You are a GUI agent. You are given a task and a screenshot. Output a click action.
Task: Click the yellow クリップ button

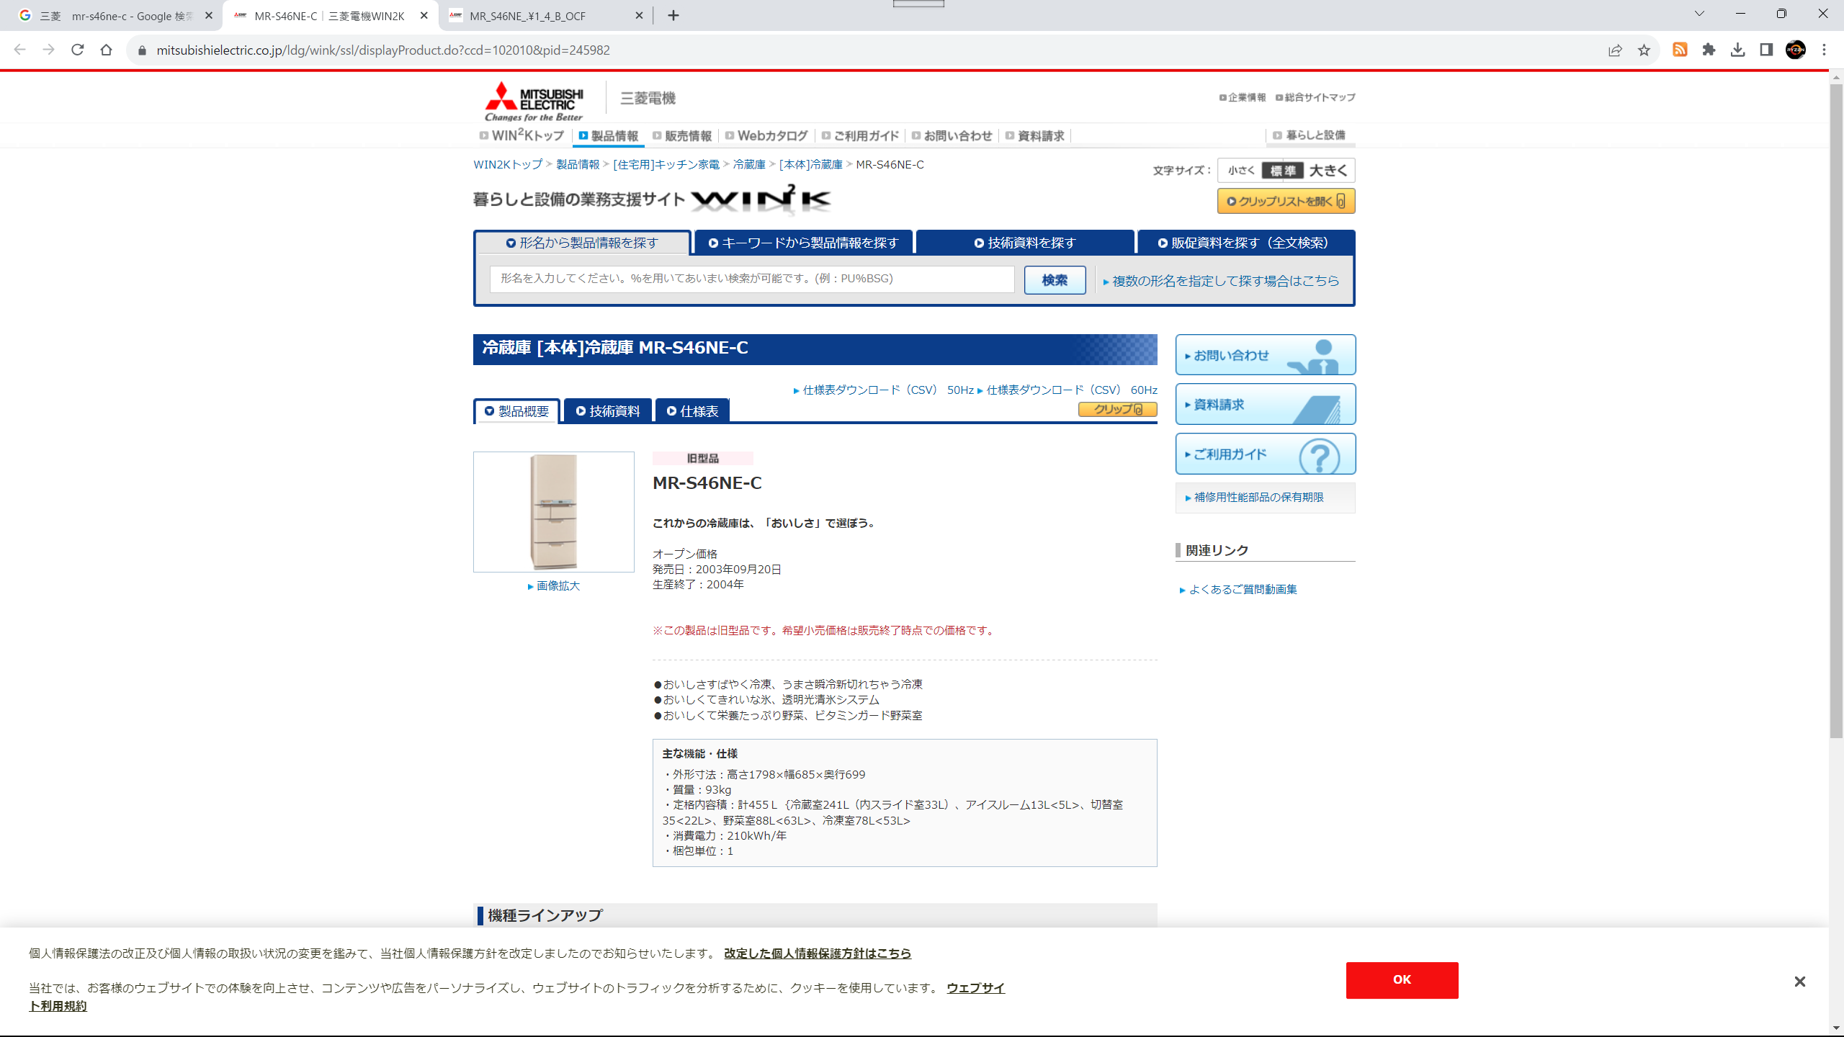coord(1117,409)
